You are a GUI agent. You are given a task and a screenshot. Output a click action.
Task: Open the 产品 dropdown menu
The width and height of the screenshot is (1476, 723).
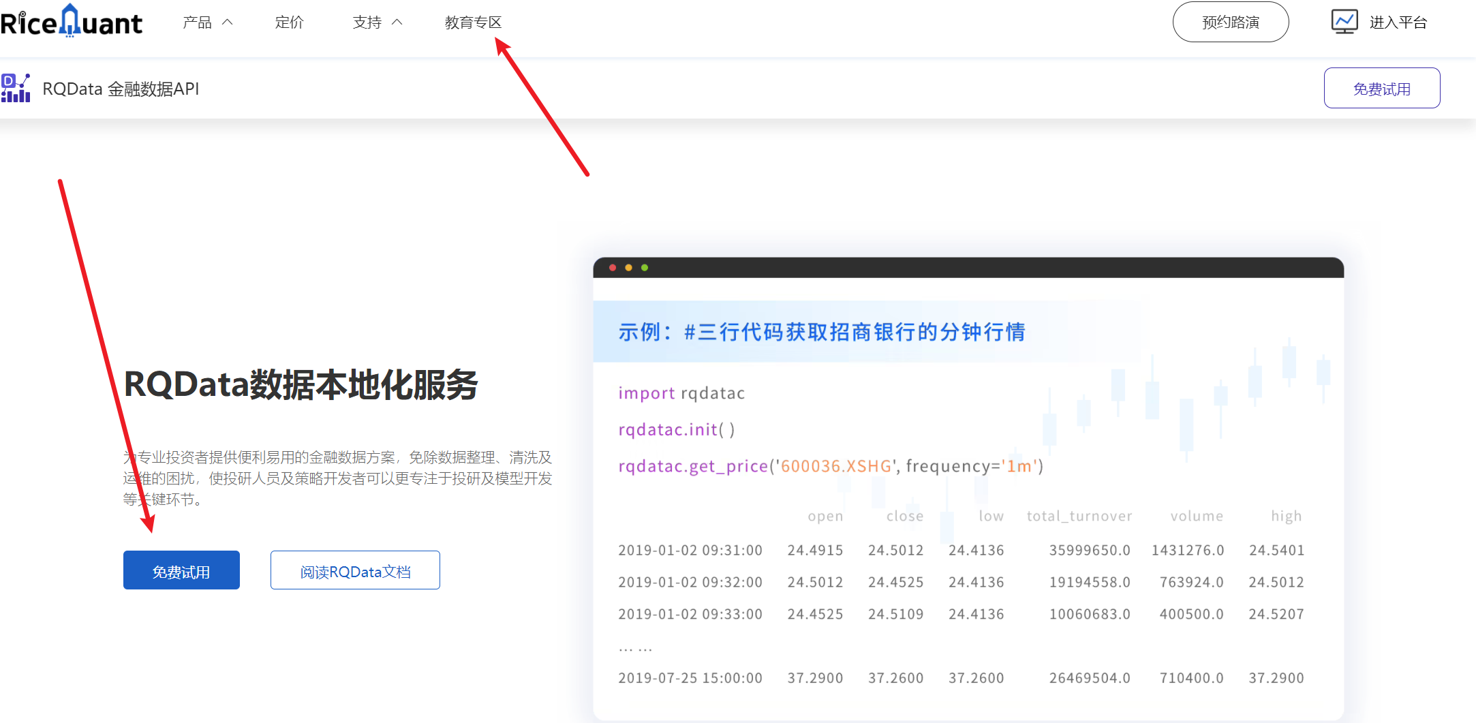coord(197,22)
